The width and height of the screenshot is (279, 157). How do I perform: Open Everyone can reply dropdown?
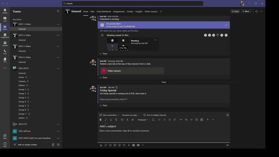coord(130,115)
